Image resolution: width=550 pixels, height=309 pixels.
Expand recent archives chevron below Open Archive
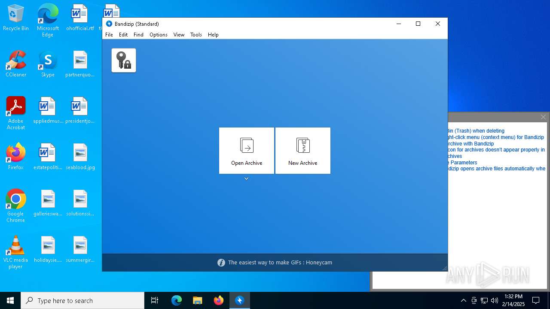tap(247, 179)
